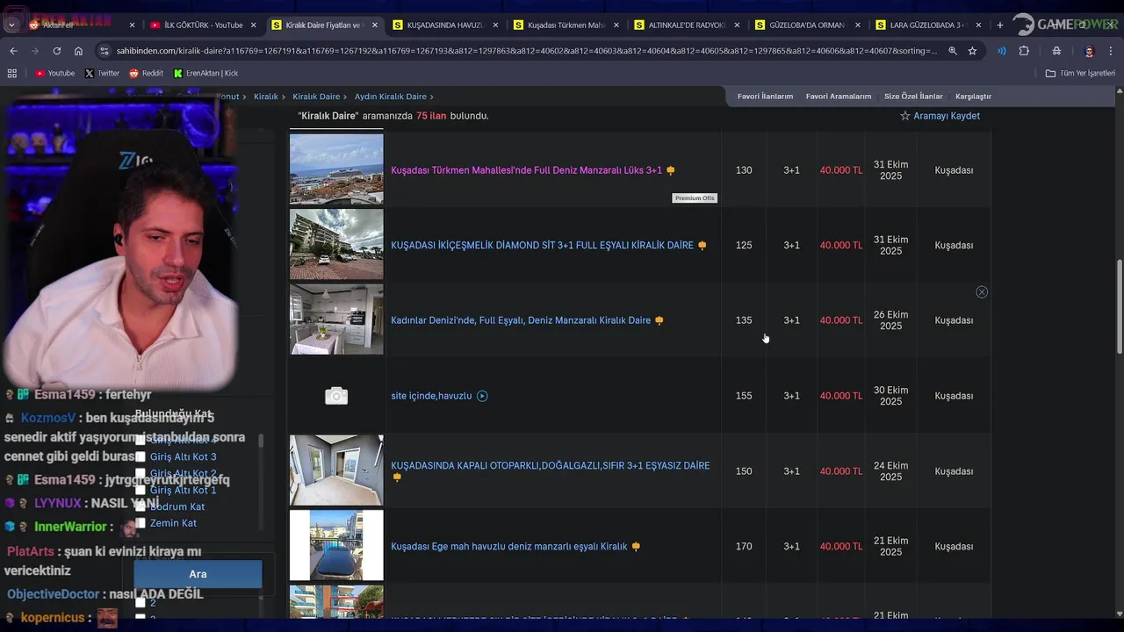1124x632 pixels.
Task: Click the Türkmen Mahallesi harbor view thumbnail
Action: 336,169
